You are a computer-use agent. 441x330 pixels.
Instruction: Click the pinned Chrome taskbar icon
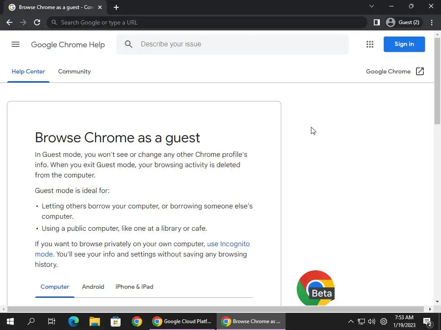137,321
